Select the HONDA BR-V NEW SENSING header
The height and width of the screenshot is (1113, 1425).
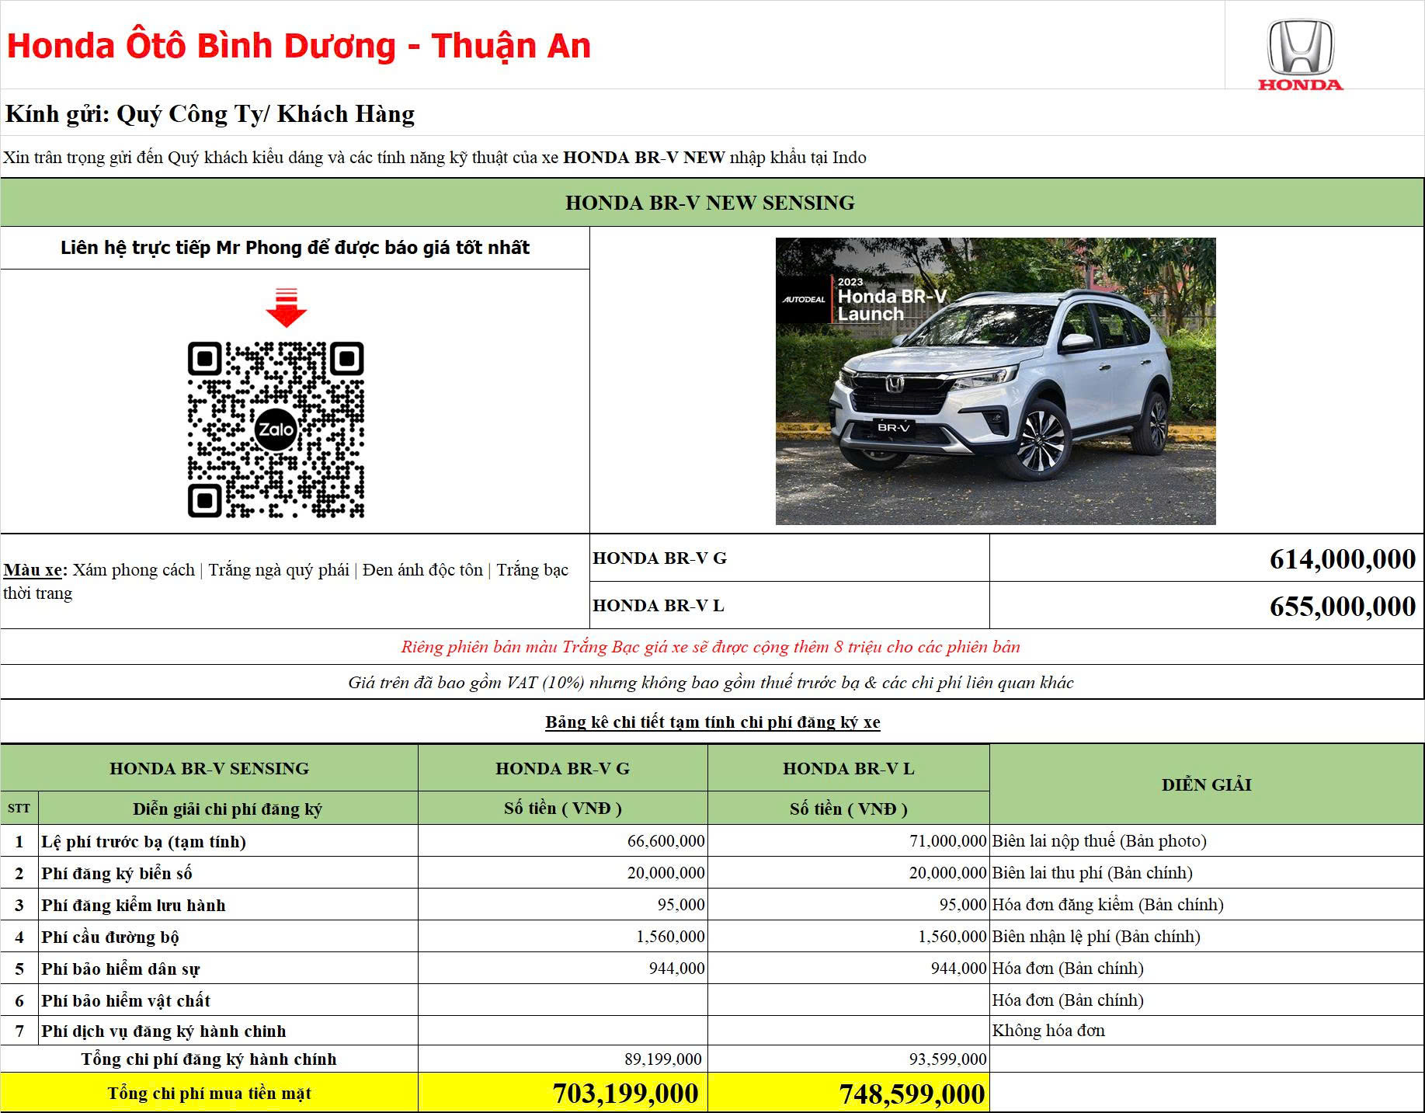pos(711,203)
